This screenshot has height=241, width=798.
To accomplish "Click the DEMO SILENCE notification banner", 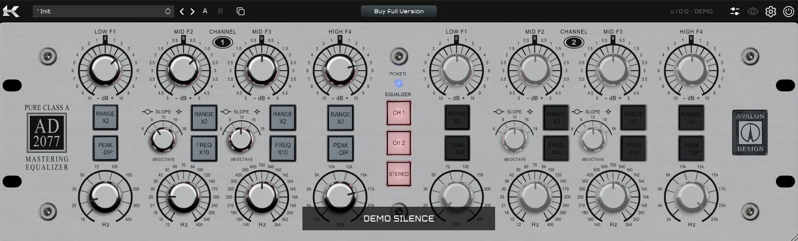I will pos(399,218).
